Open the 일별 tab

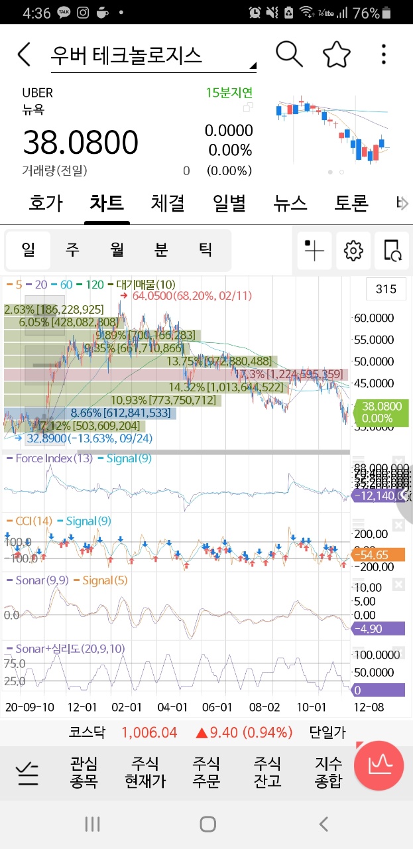(x=229, y=202)
